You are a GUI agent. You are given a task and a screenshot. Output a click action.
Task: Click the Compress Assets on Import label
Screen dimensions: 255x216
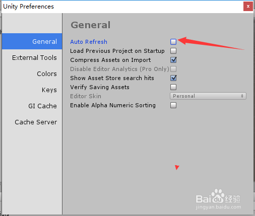(110, 60)
